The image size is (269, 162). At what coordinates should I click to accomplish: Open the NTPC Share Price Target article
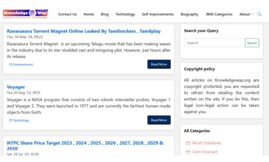click(85, 146)
